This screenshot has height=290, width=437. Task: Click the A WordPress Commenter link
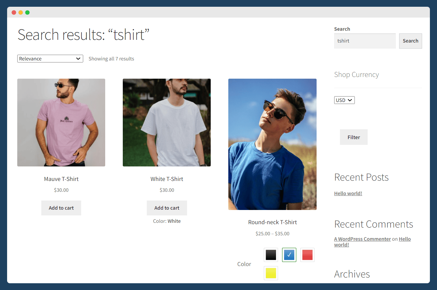coord(362,239)
